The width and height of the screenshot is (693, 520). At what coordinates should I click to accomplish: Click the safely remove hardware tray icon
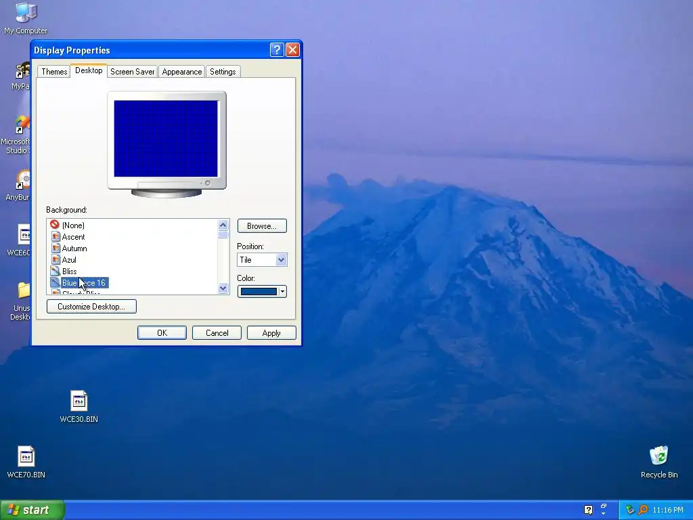pos(630,510)
